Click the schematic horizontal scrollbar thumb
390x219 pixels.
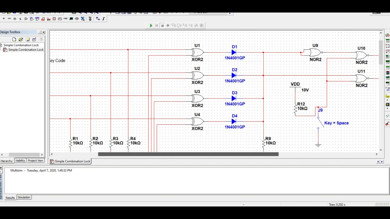click(x=188, y=154)
